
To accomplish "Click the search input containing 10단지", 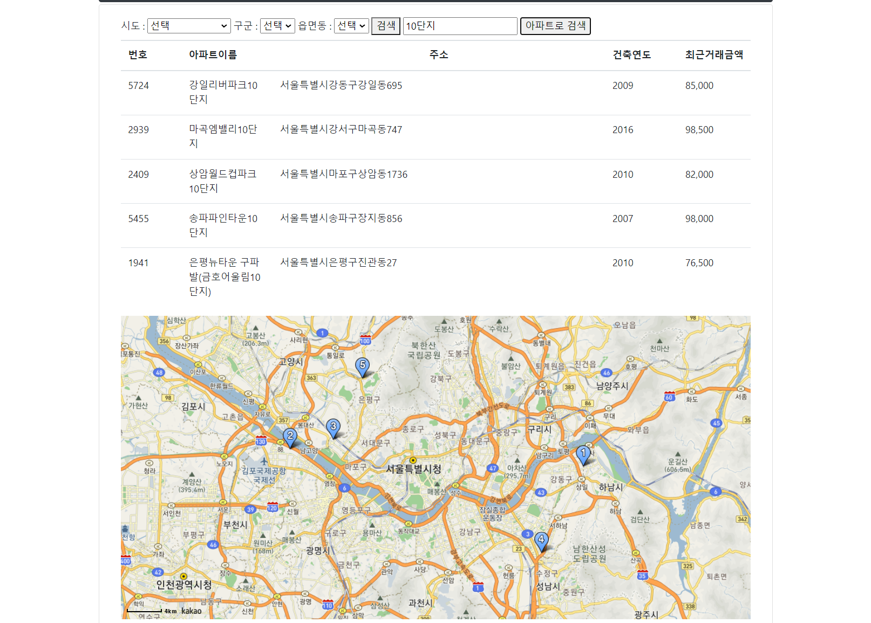I will coord(460,25).
